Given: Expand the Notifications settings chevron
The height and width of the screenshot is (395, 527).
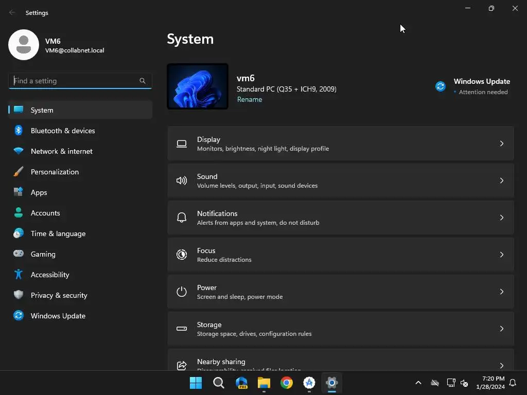Looking at the screenshot, I should [x=501, y=218].
